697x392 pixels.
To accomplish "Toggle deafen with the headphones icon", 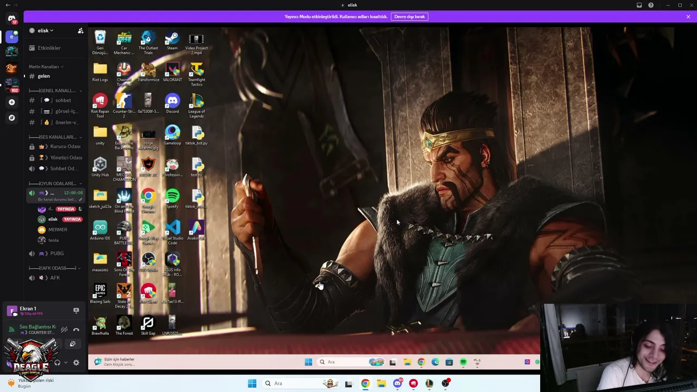I will (x=57, y=363).
